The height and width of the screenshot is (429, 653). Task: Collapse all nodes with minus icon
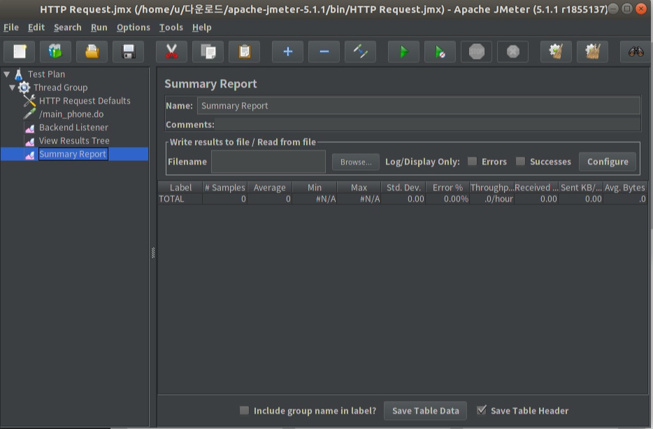click(x=324, y=52)
